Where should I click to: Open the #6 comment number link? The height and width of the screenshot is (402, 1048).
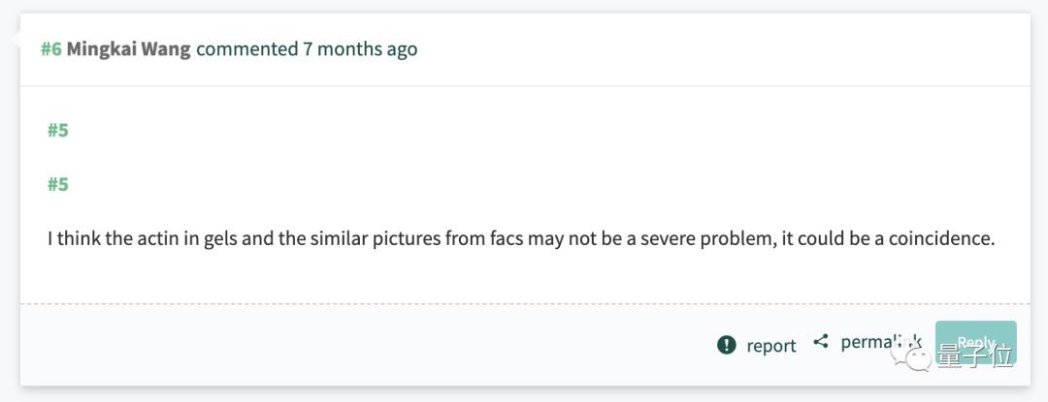50,48
